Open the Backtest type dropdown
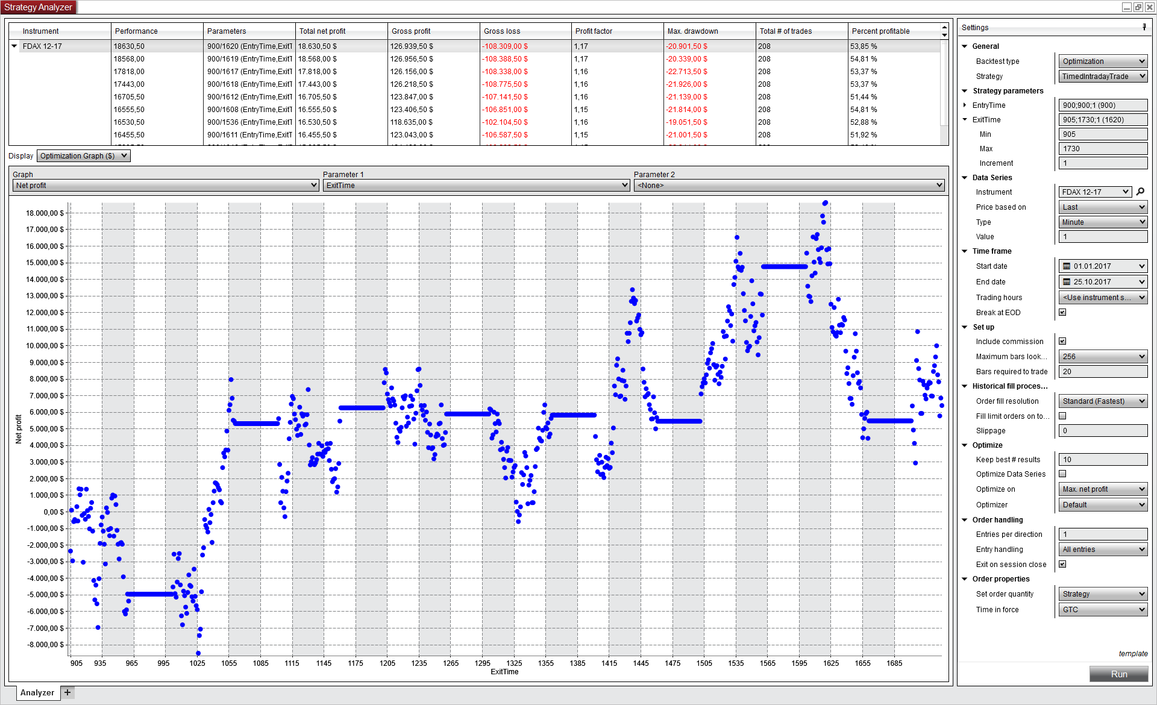 point(1103,61)
